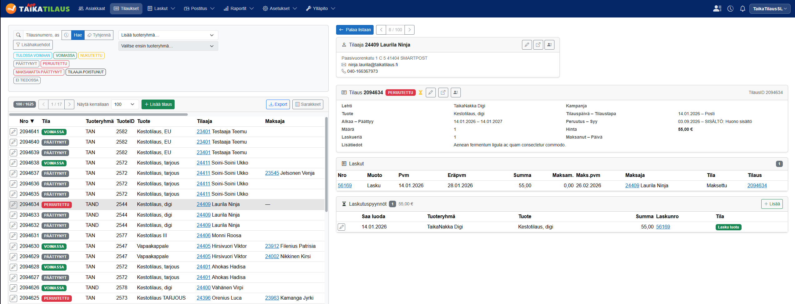Open order 2094634 in new window icon
This screenshot has height=304, width=795.
click(x=443, y=93)
